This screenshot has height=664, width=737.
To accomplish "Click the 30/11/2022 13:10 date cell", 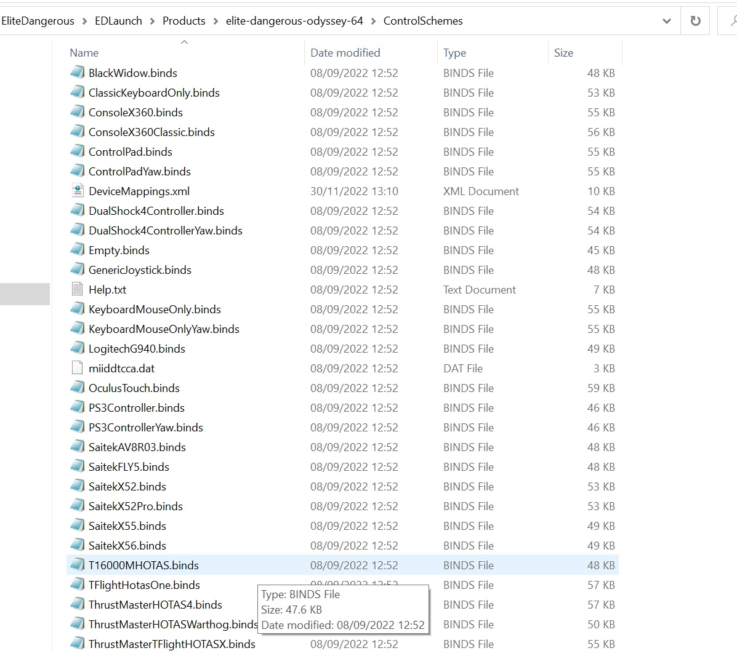I will click(354, 191).
